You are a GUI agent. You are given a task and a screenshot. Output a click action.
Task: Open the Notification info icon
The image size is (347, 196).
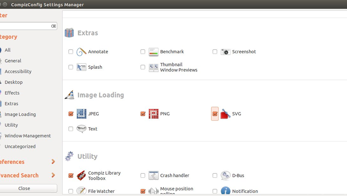pos(226,191)
